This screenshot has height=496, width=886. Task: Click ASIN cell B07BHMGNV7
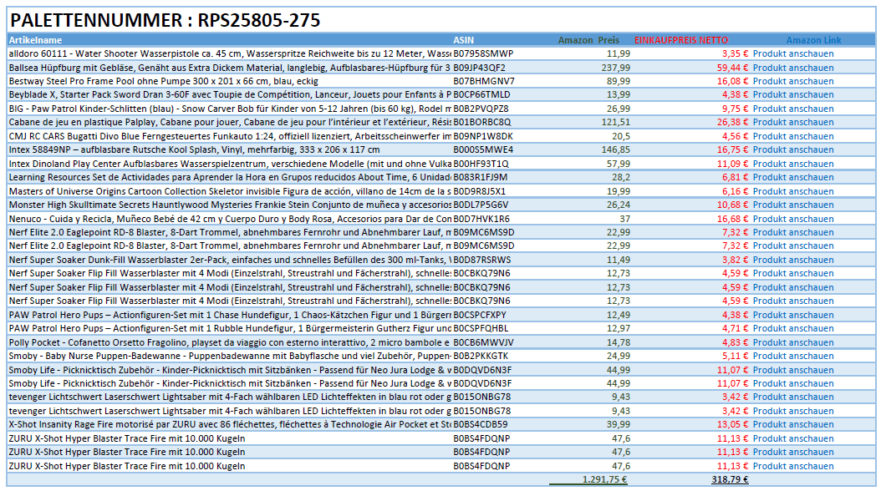tap(484, 81)
